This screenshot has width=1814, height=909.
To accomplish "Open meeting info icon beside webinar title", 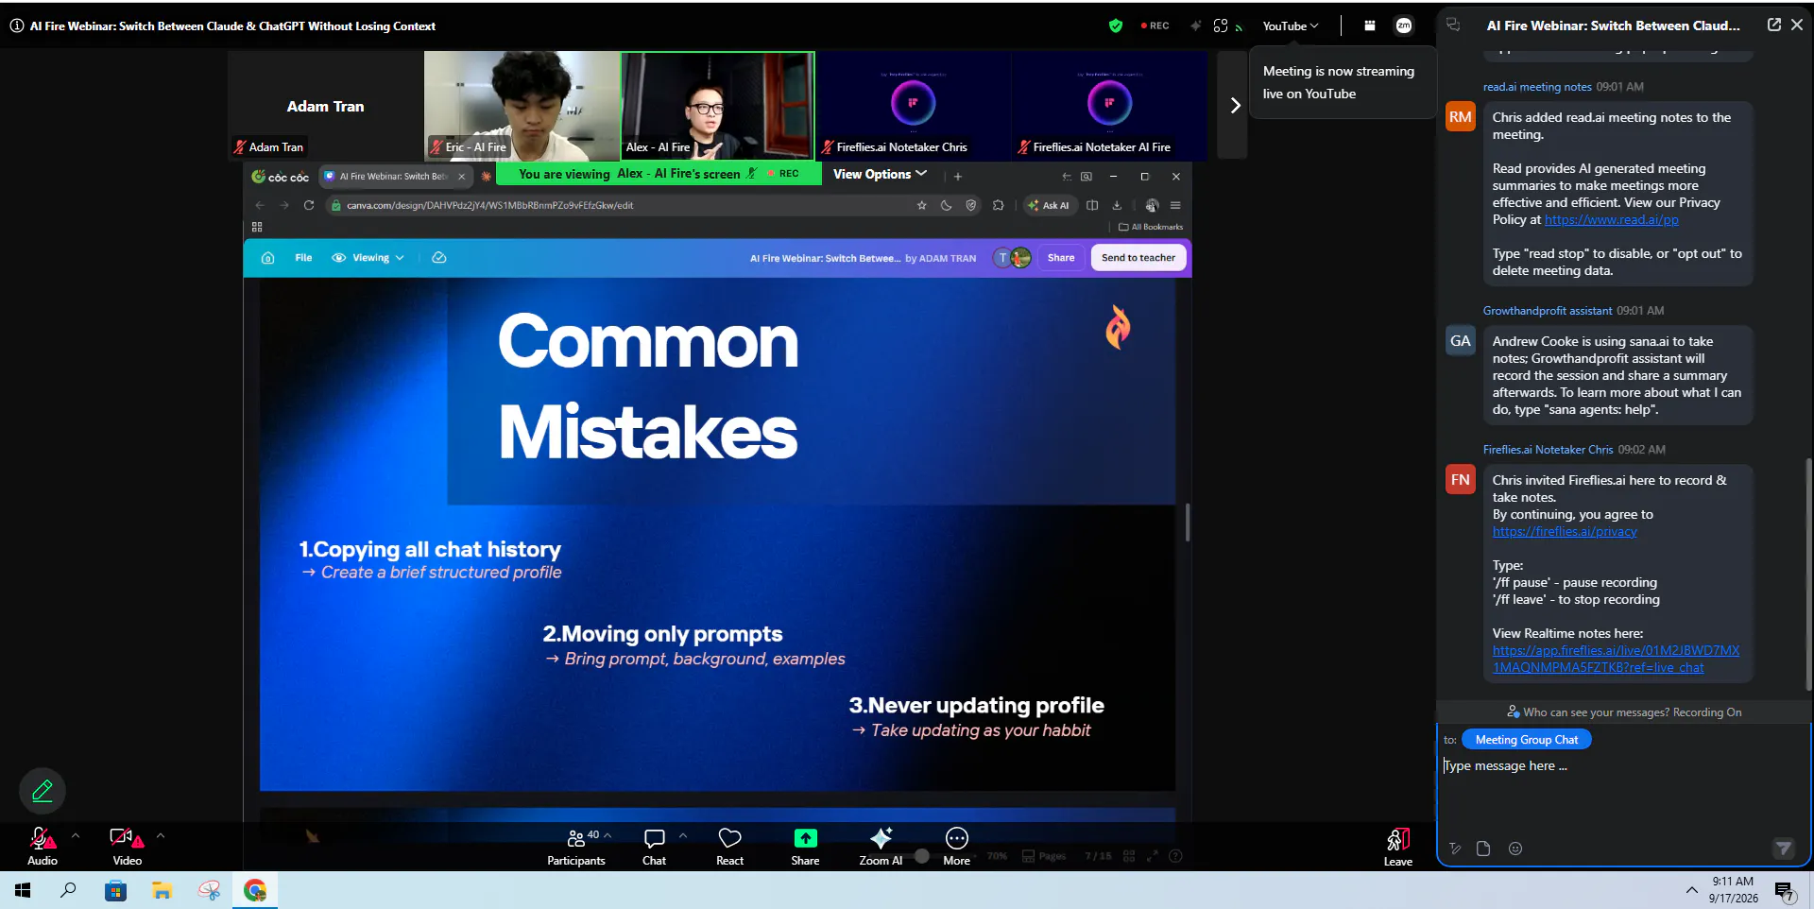I will (x=17, y=26).
